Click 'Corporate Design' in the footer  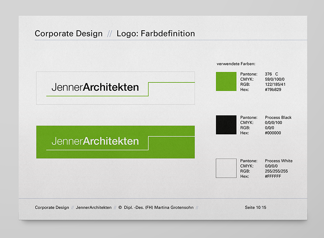(52, 207)
